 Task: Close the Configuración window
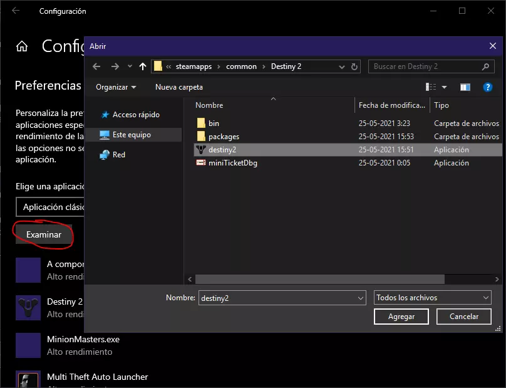[491, 11]
